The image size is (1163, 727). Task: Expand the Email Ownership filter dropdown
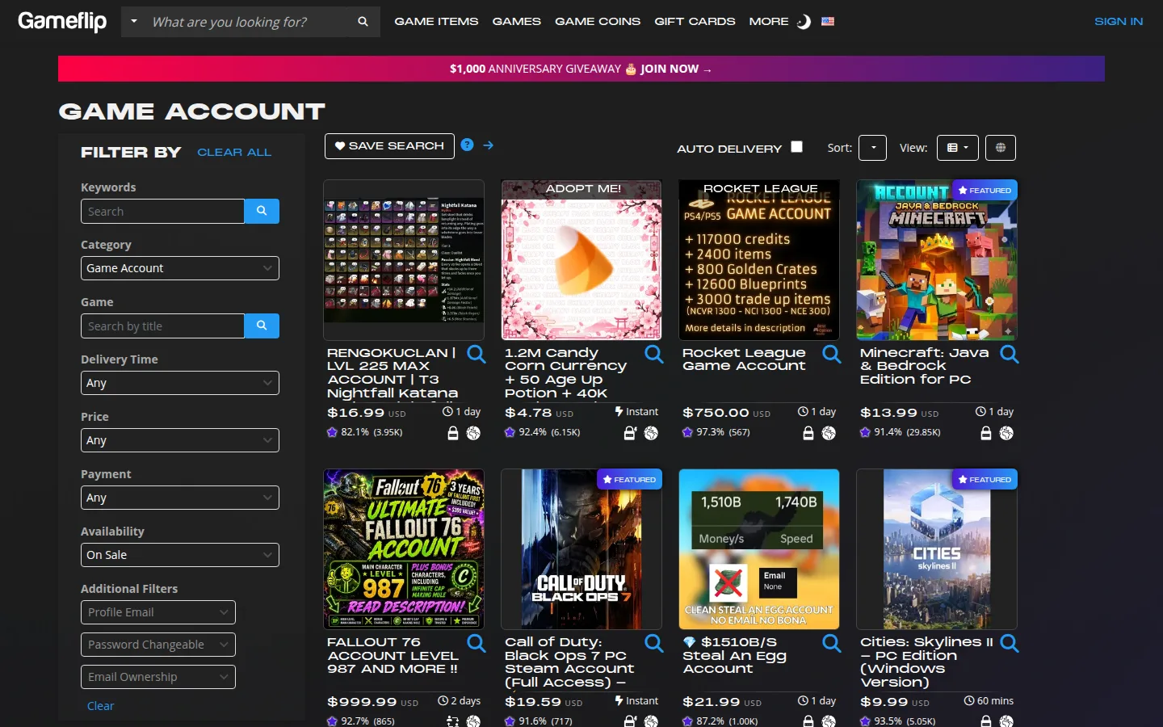tap(158, 677)
